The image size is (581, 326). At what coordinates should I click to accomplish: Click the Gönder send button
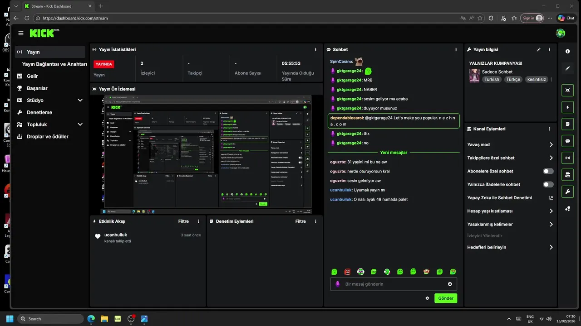click(446, 298)
